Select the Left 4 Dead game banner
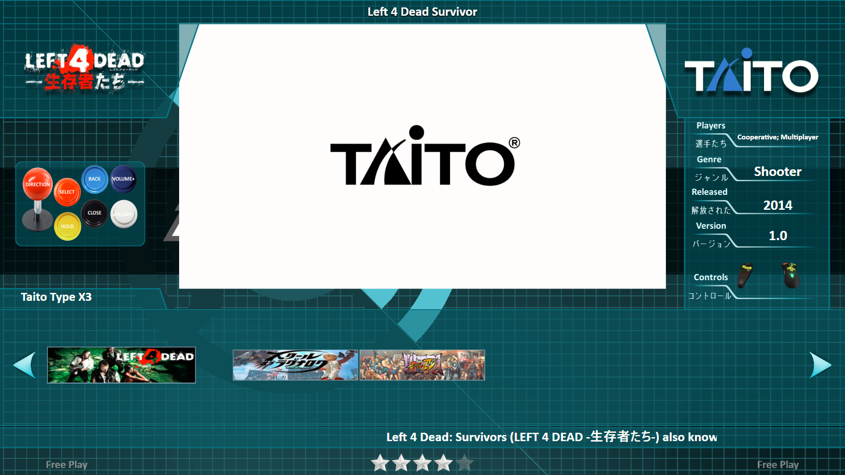 121,365
